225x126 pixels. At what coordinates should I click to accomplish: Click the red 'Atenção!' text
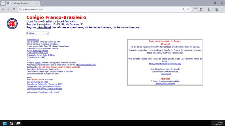pyautogui.click(x=165, y=79)
